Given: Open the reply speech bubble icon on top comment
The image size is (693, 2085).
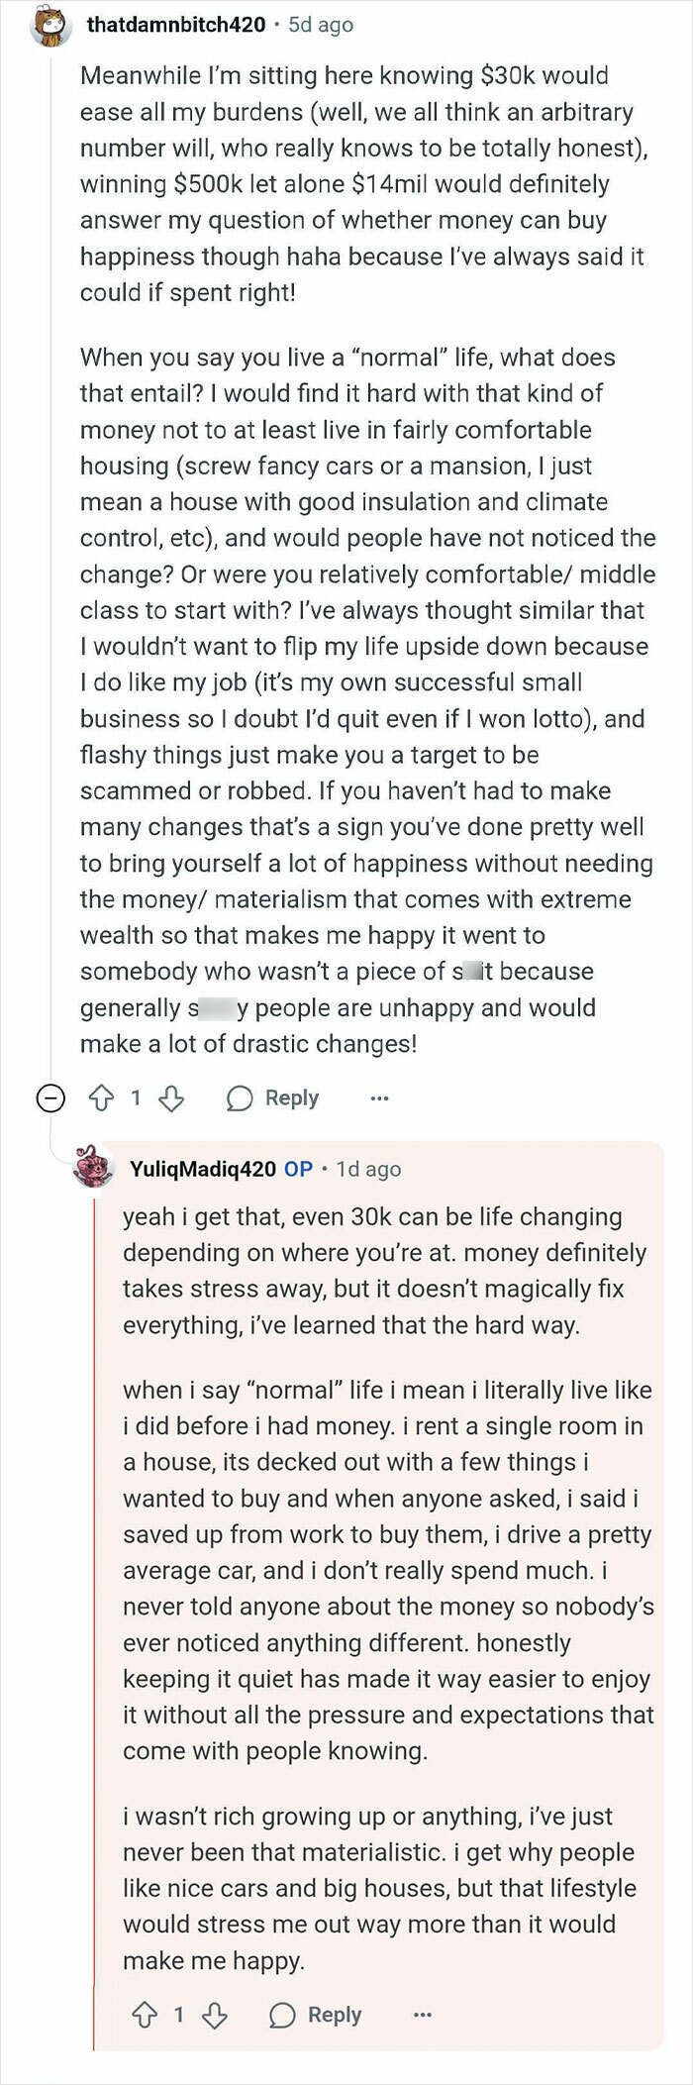Looking at the screenshot, I should coord(238,1097).
